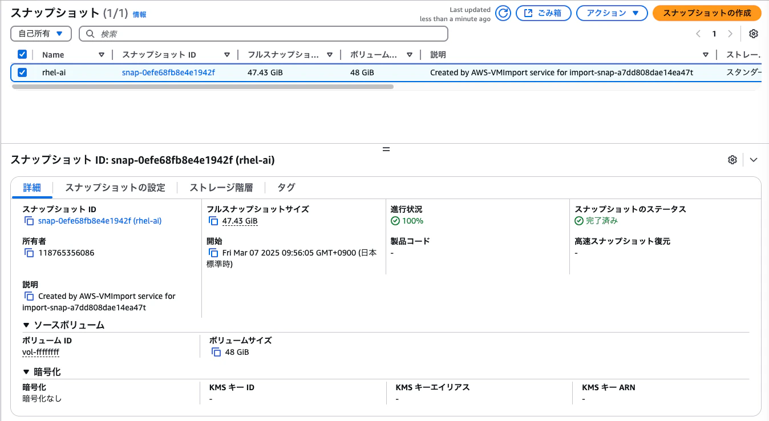Open the タグ tab

pyautogui.click(x=286, y=188)
